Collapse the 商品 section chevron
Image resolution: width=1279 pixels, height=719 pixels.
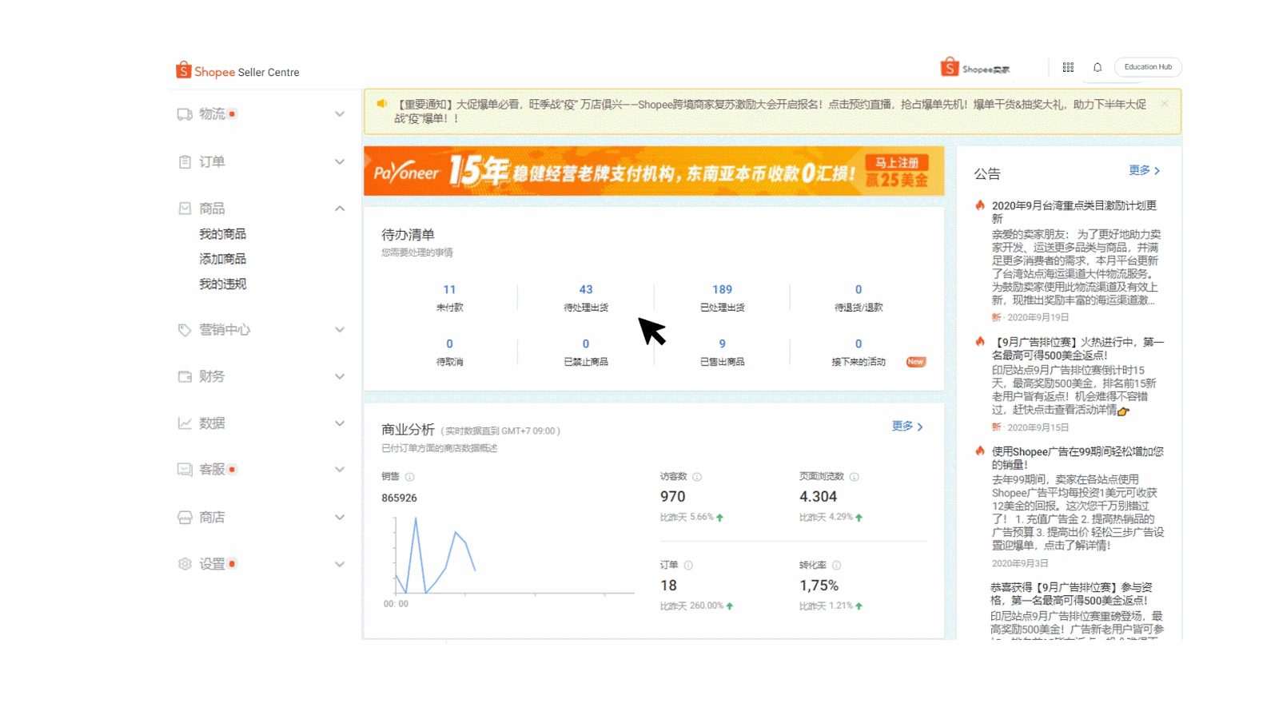pyautogui.click(x=340, y=209)
